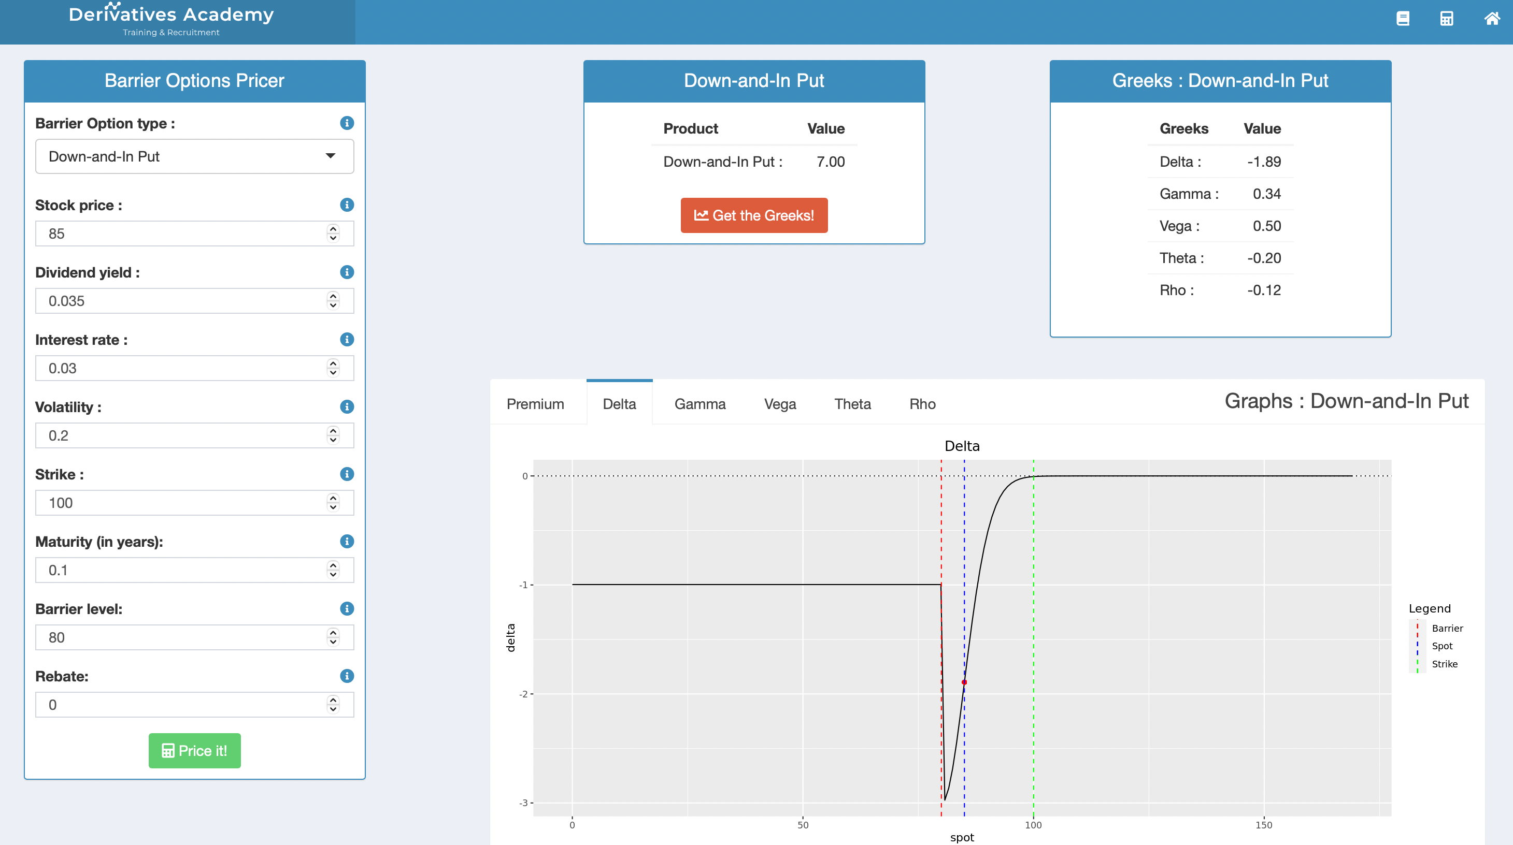Click the Stock price stepper arrows

click(333, 234)
